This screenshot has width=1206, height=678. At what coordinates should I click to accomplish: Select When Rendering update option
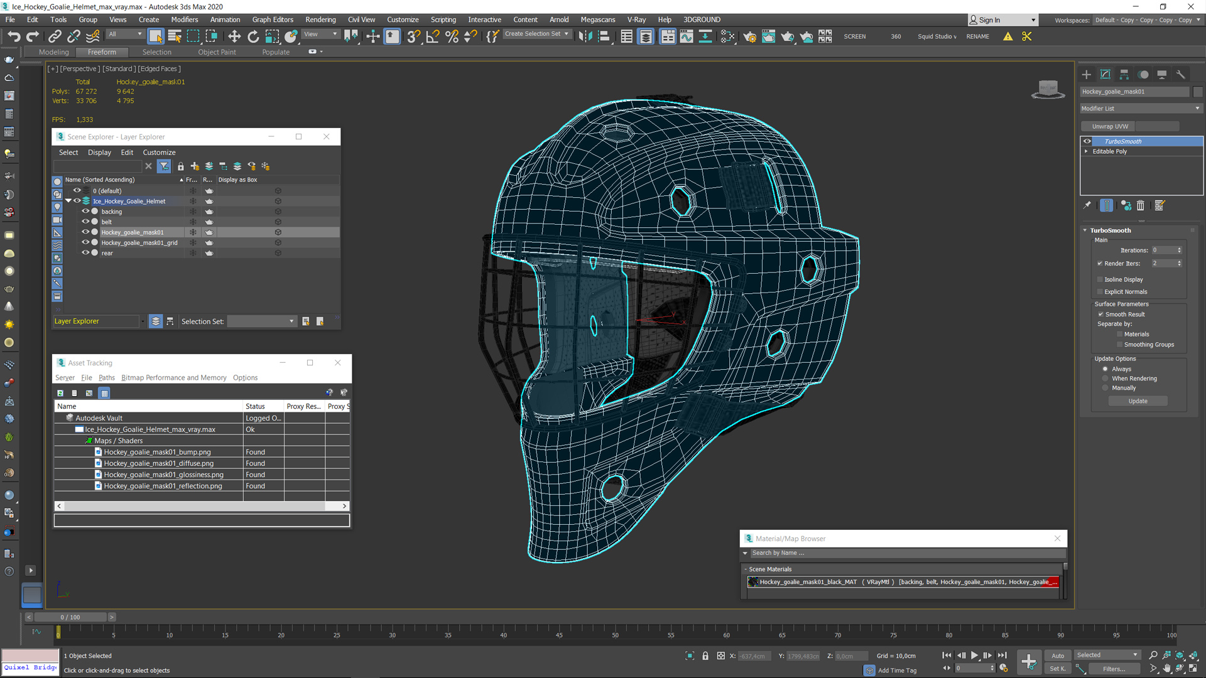1105,379
